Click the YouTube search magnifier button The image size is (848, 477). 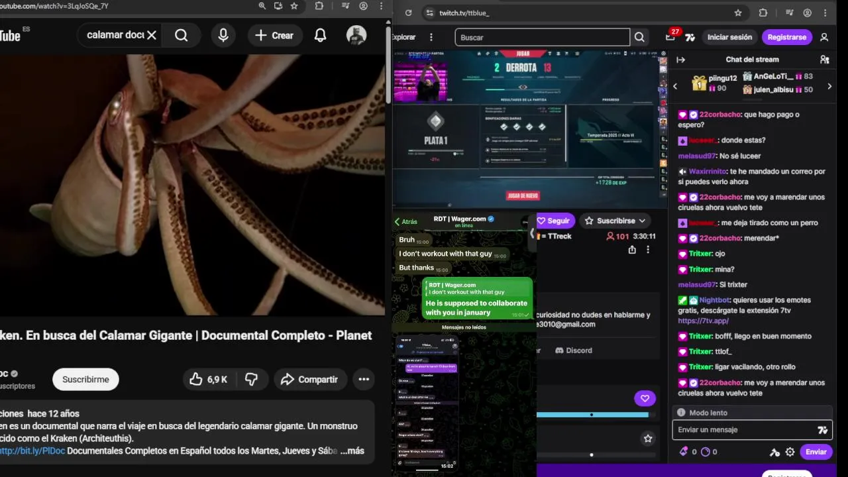[x=182, y=35]
